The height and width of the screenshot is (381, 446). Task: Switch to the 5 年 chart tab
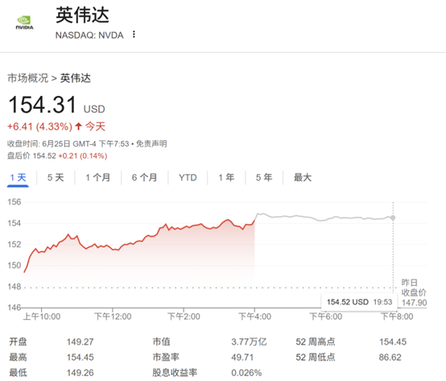point(264,178)
